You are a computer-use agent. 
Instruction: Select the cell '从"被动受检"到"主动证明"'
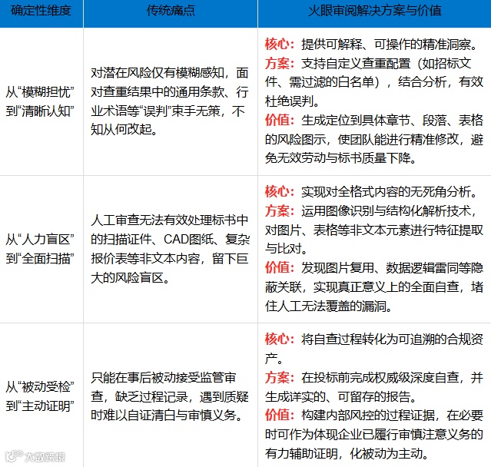click(40, 396)
